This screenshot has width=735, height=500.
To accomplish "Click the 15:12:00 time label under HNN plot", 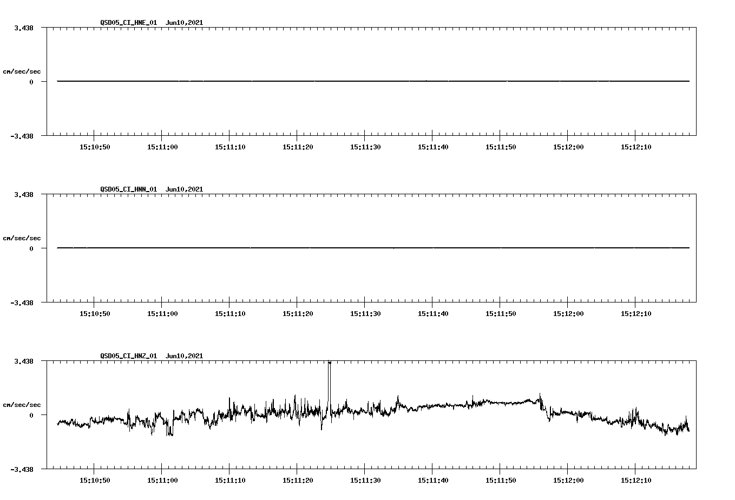I will tap(568, 314).
